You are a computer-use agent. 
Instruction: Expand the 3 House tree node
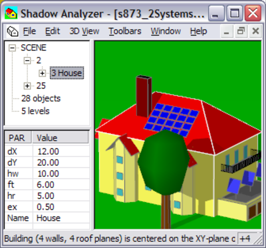[x=42, y=73]
